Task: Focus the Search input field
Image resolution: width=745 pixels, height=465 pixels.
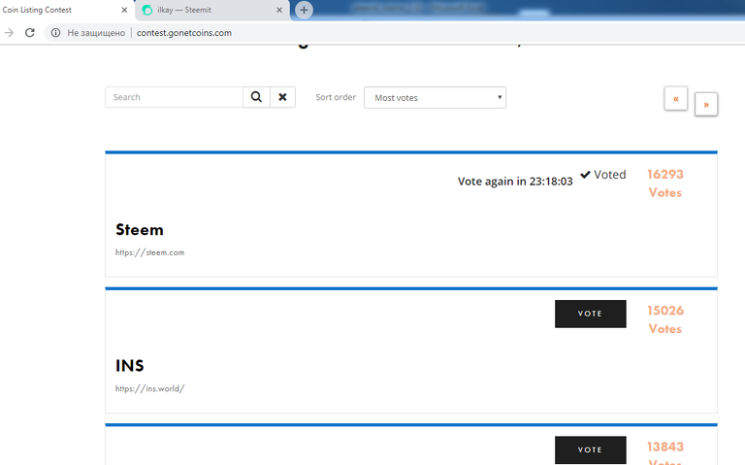Action: coord(174,97)
